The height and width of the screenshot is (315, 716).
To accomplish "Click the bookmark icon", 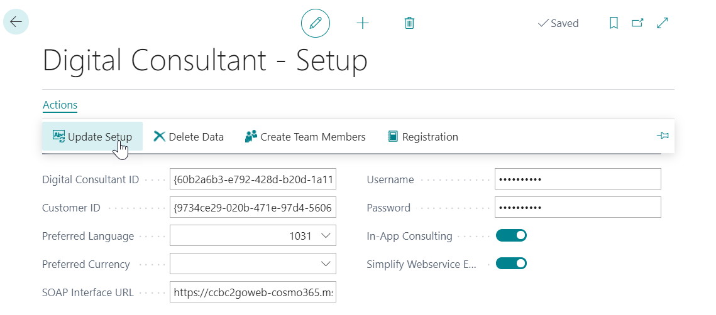I will pyautogui.click(x=614, y=23).
